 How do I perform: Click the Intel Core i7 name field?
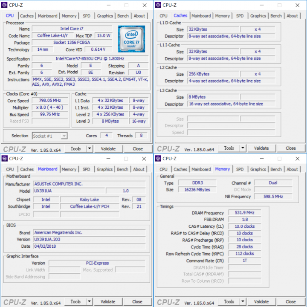(x=72, y=29)
